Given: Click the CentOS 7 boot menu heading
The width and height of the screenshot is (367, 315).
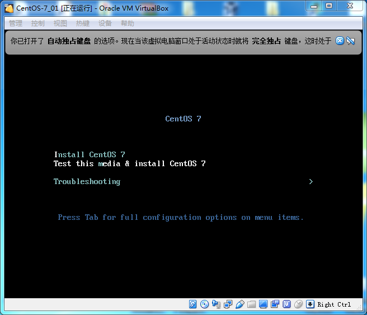Looking at the screenshot, I should [x=183, y=119].
